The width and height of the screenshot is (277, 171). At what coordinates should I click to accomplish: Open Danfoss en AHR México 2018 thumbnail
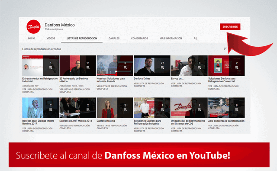pyautogui.click(x=78, y=108)
